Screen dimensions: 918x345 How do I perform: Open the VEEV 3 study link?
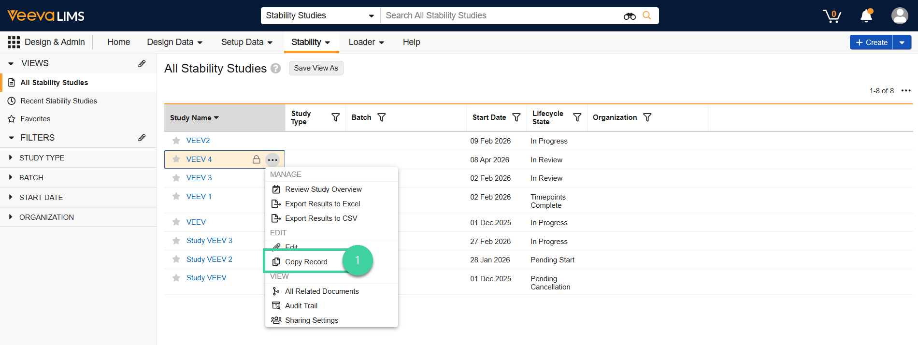click(x=199, y=178)
